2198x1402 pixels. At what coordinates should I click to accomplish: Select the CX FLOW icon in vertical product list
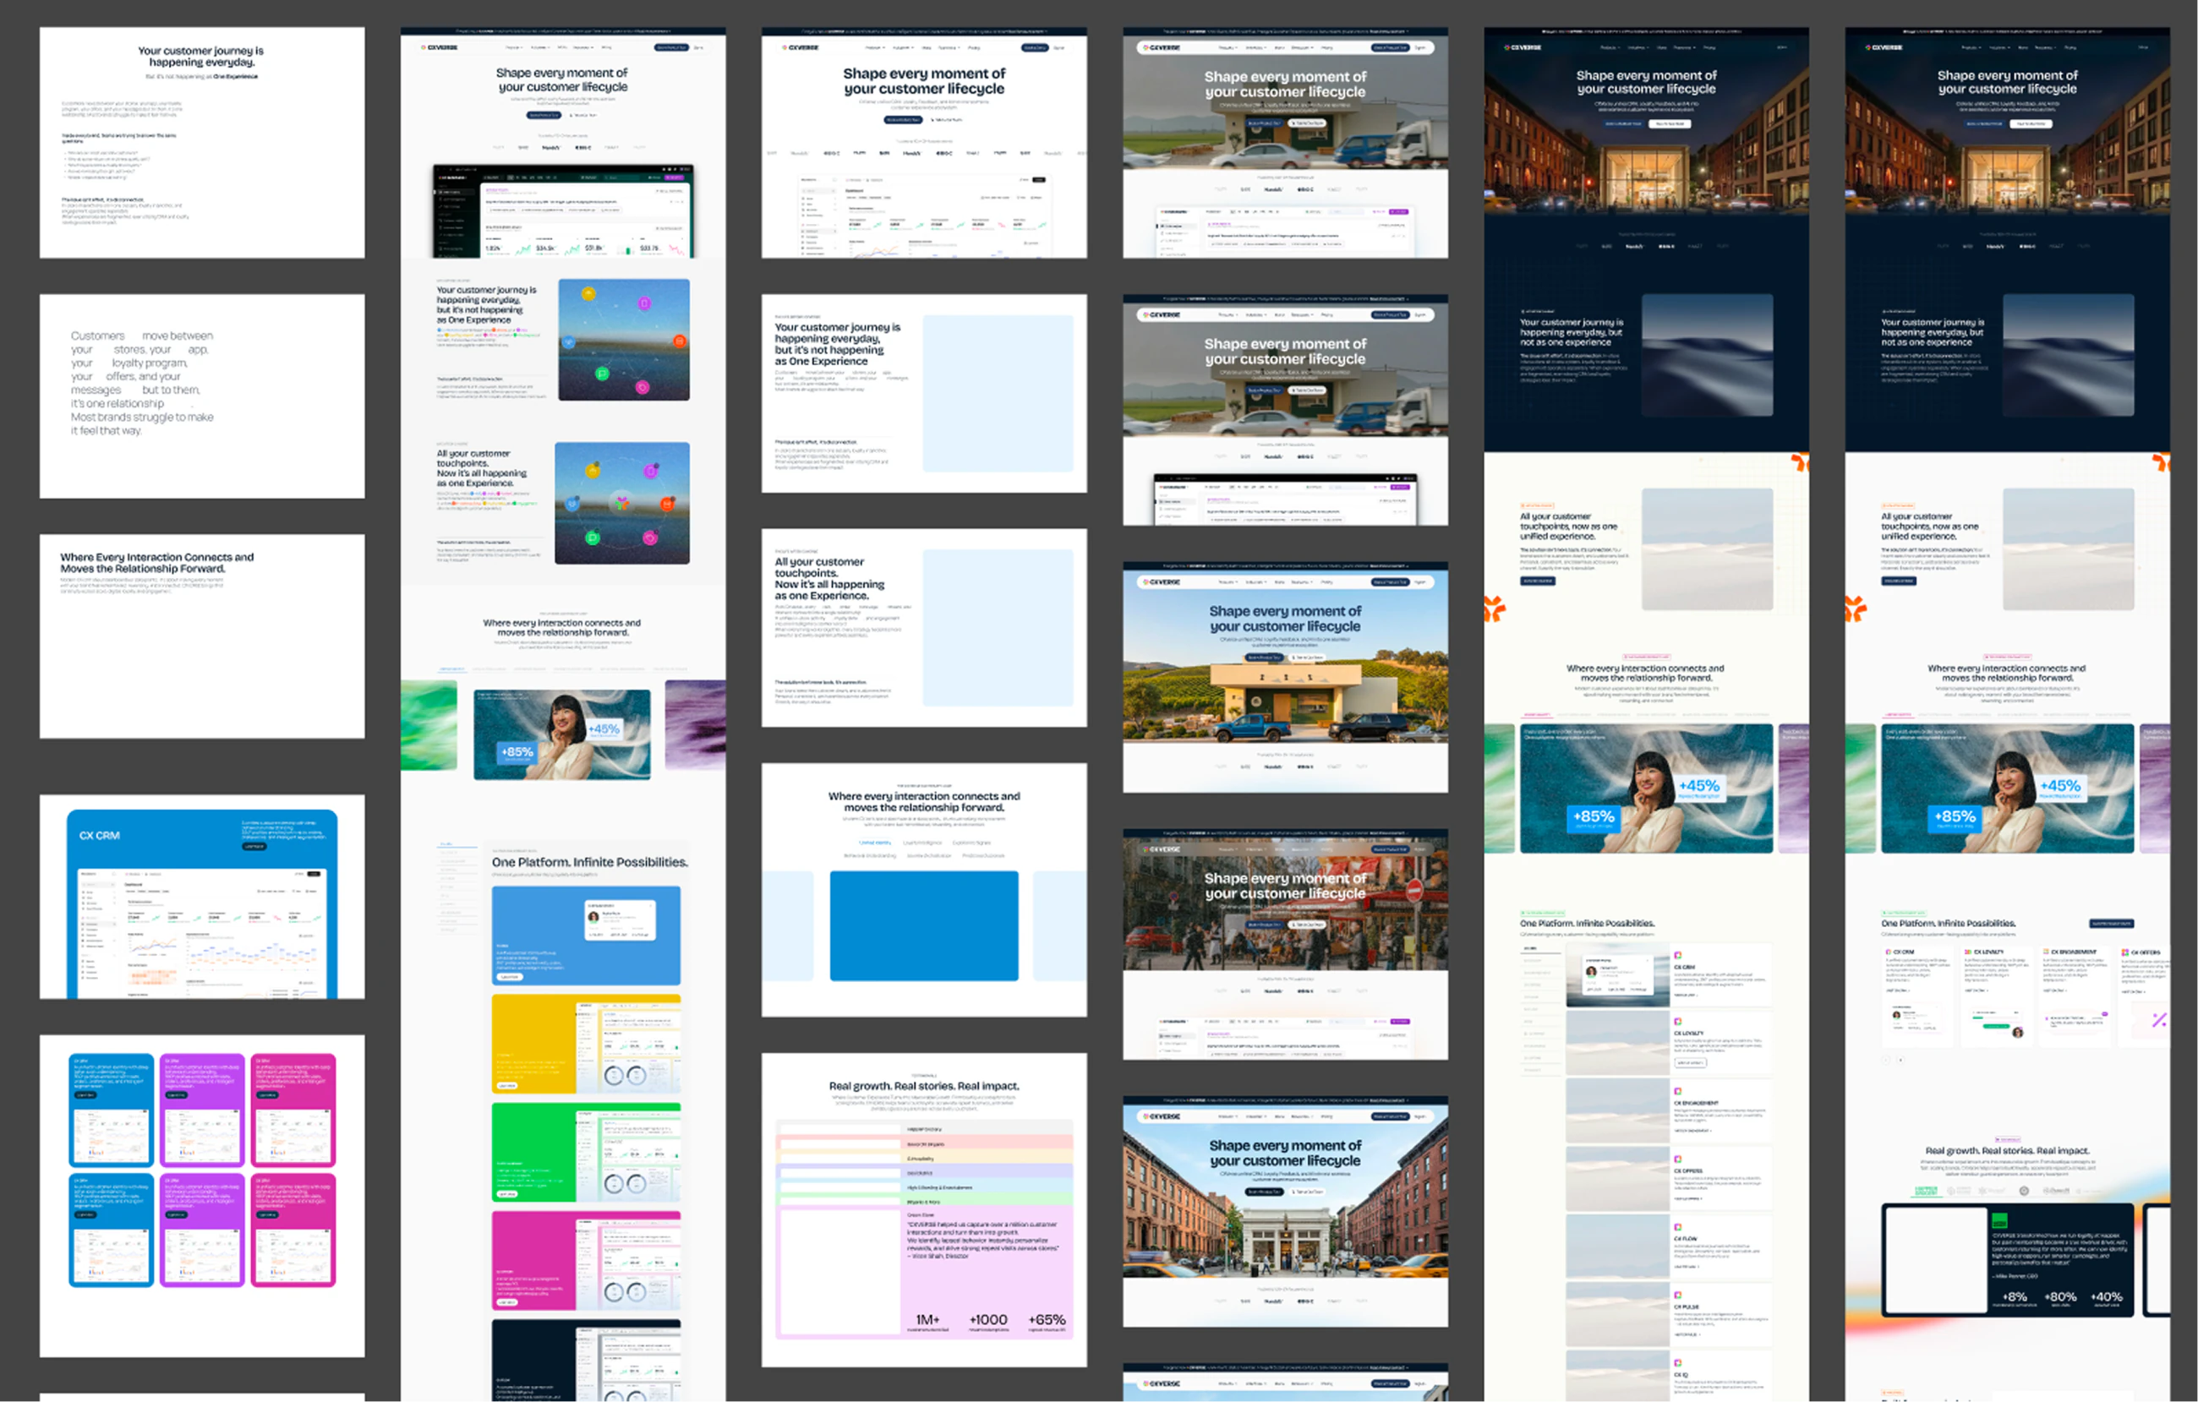[x=1678, y=1228]
